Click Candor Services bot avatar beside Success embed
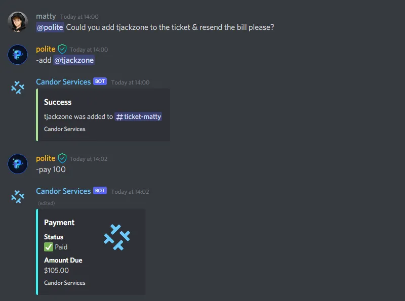 tap(18, 87)
